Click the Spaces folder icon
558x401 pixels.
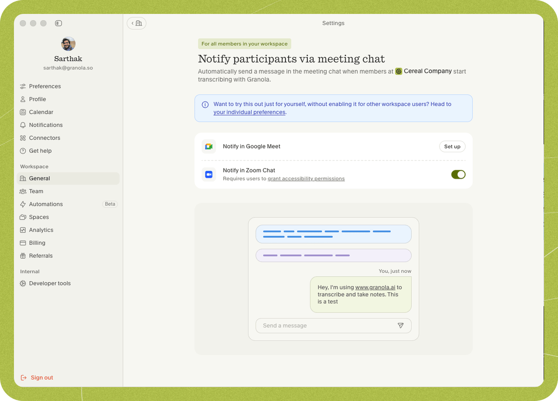(23, 217)
